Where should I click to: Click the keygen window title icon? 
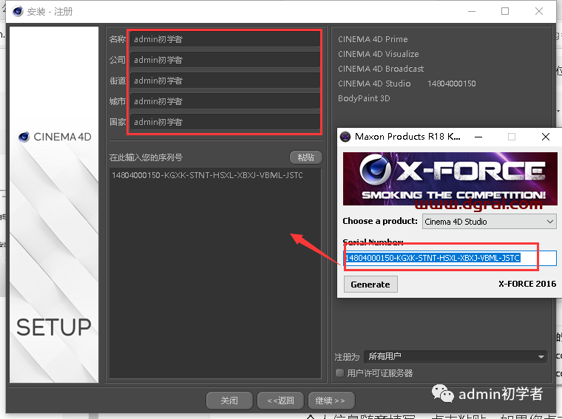click(x=345, y=137)
